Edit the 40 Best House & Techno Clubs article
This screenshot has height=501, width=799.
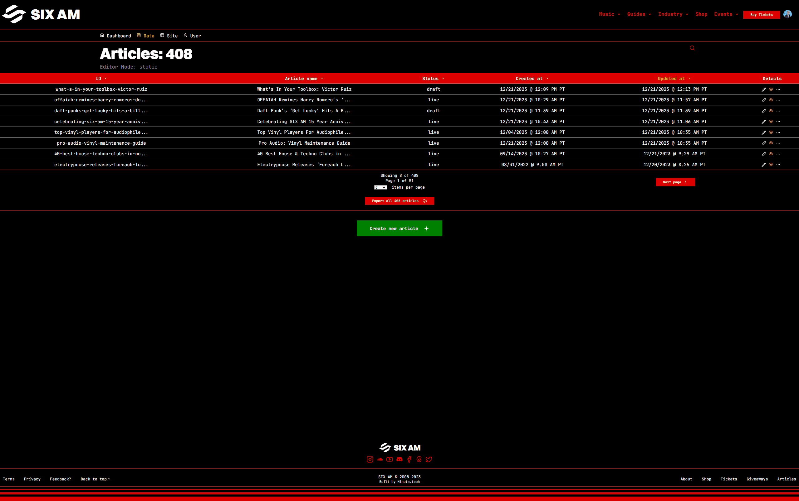[x=763, y=154]
